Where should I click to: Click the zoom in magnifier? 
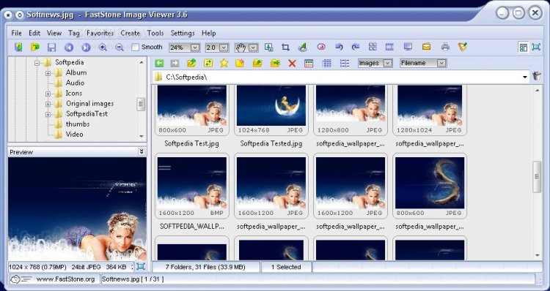pyautogui.click(x=103, y=48)
